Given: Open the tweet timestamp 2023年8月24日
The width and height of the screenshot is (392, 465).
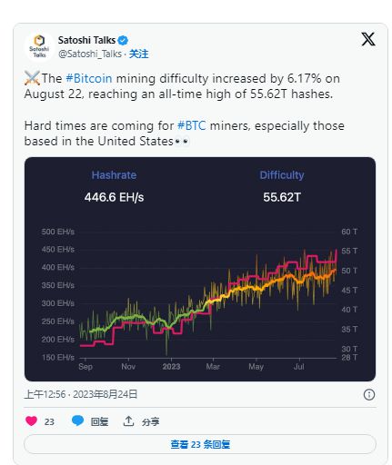Looking at the screenshot, I should coord(106,394).
